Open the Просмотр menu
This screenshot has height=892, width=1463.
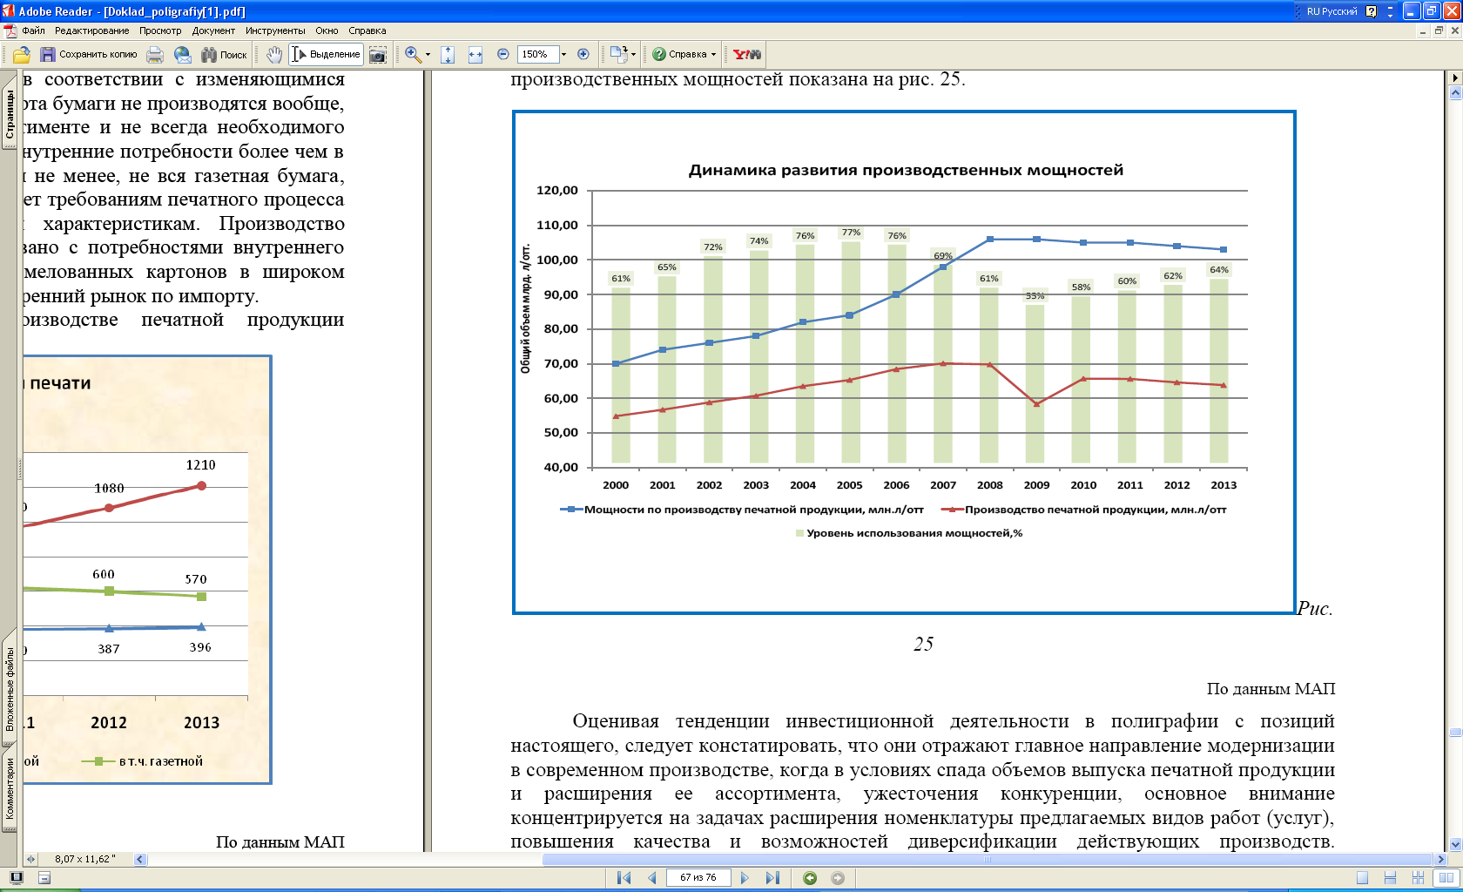pos(160,30)
